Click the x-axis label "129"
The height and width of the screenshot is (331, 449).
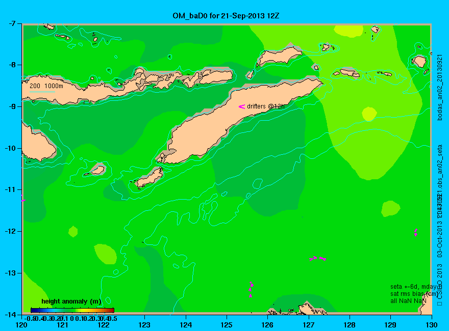click(x=391, y=325)
